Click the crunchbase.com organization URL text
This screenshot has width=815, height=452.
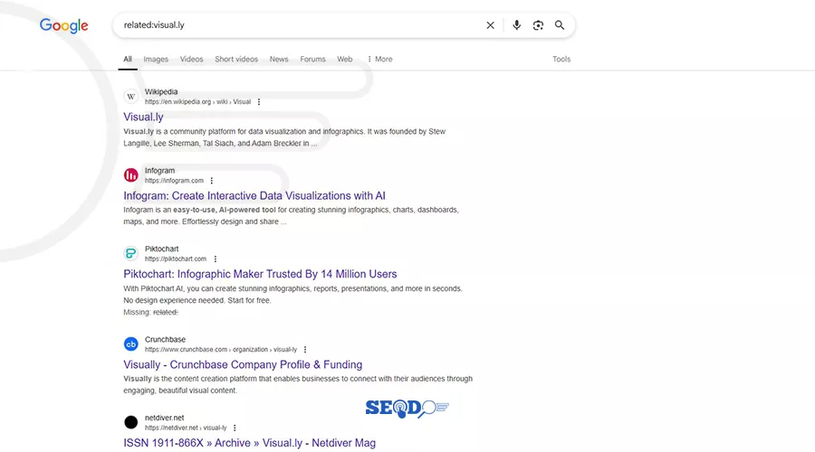[221, 350]
